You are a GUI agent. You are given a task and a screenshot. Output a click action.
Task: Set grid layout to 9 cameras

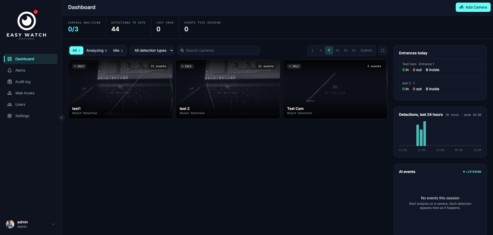329,50
